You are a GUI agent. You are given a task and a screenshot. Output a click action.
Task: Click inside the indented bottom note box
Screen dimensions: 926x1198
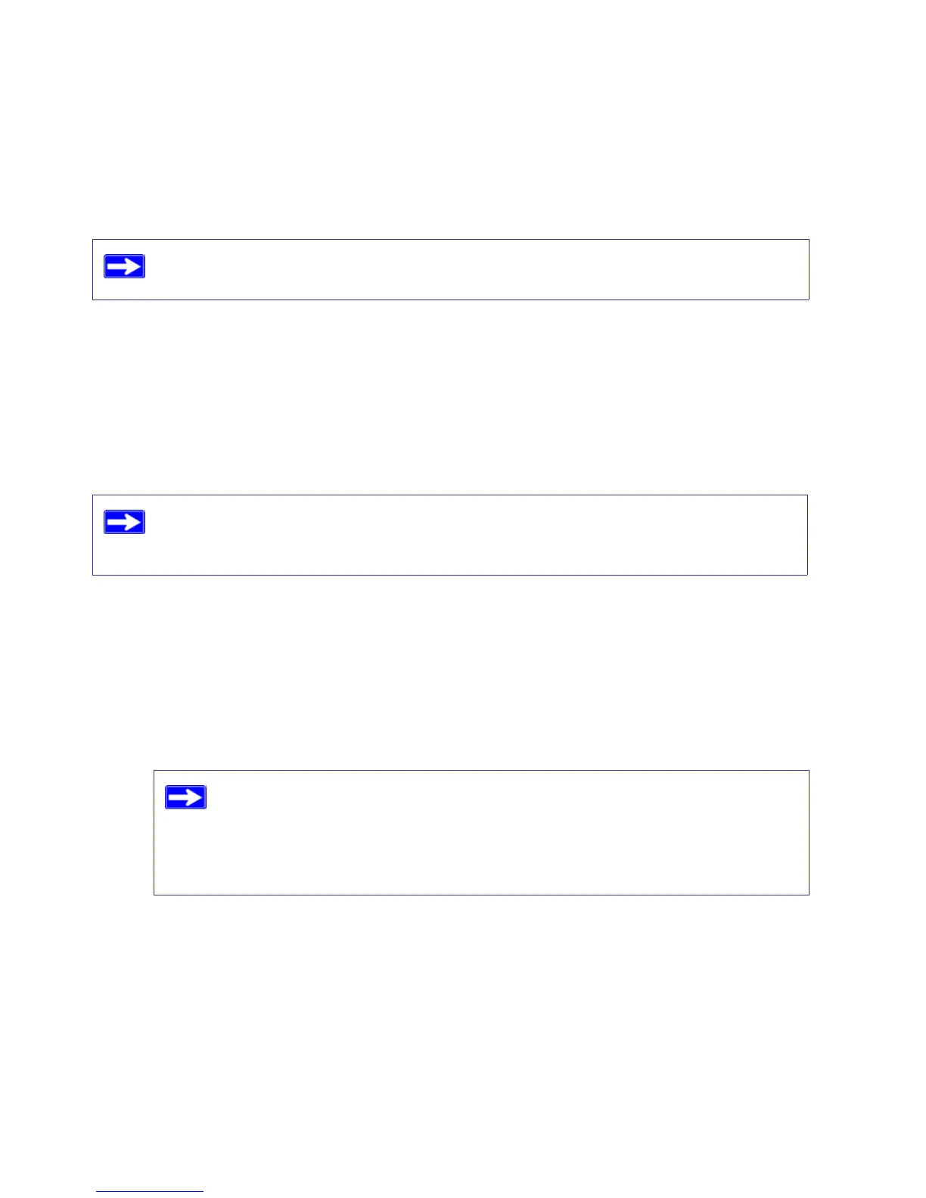coord(499,840)
